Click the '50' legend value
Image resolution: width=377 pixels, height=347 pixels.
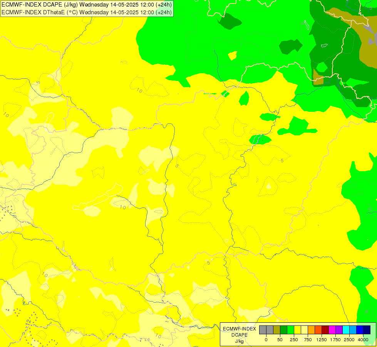(280, 340)
